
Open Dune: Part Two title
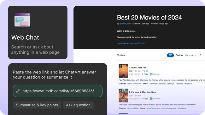pyautogui.click(x=138, y=68)
